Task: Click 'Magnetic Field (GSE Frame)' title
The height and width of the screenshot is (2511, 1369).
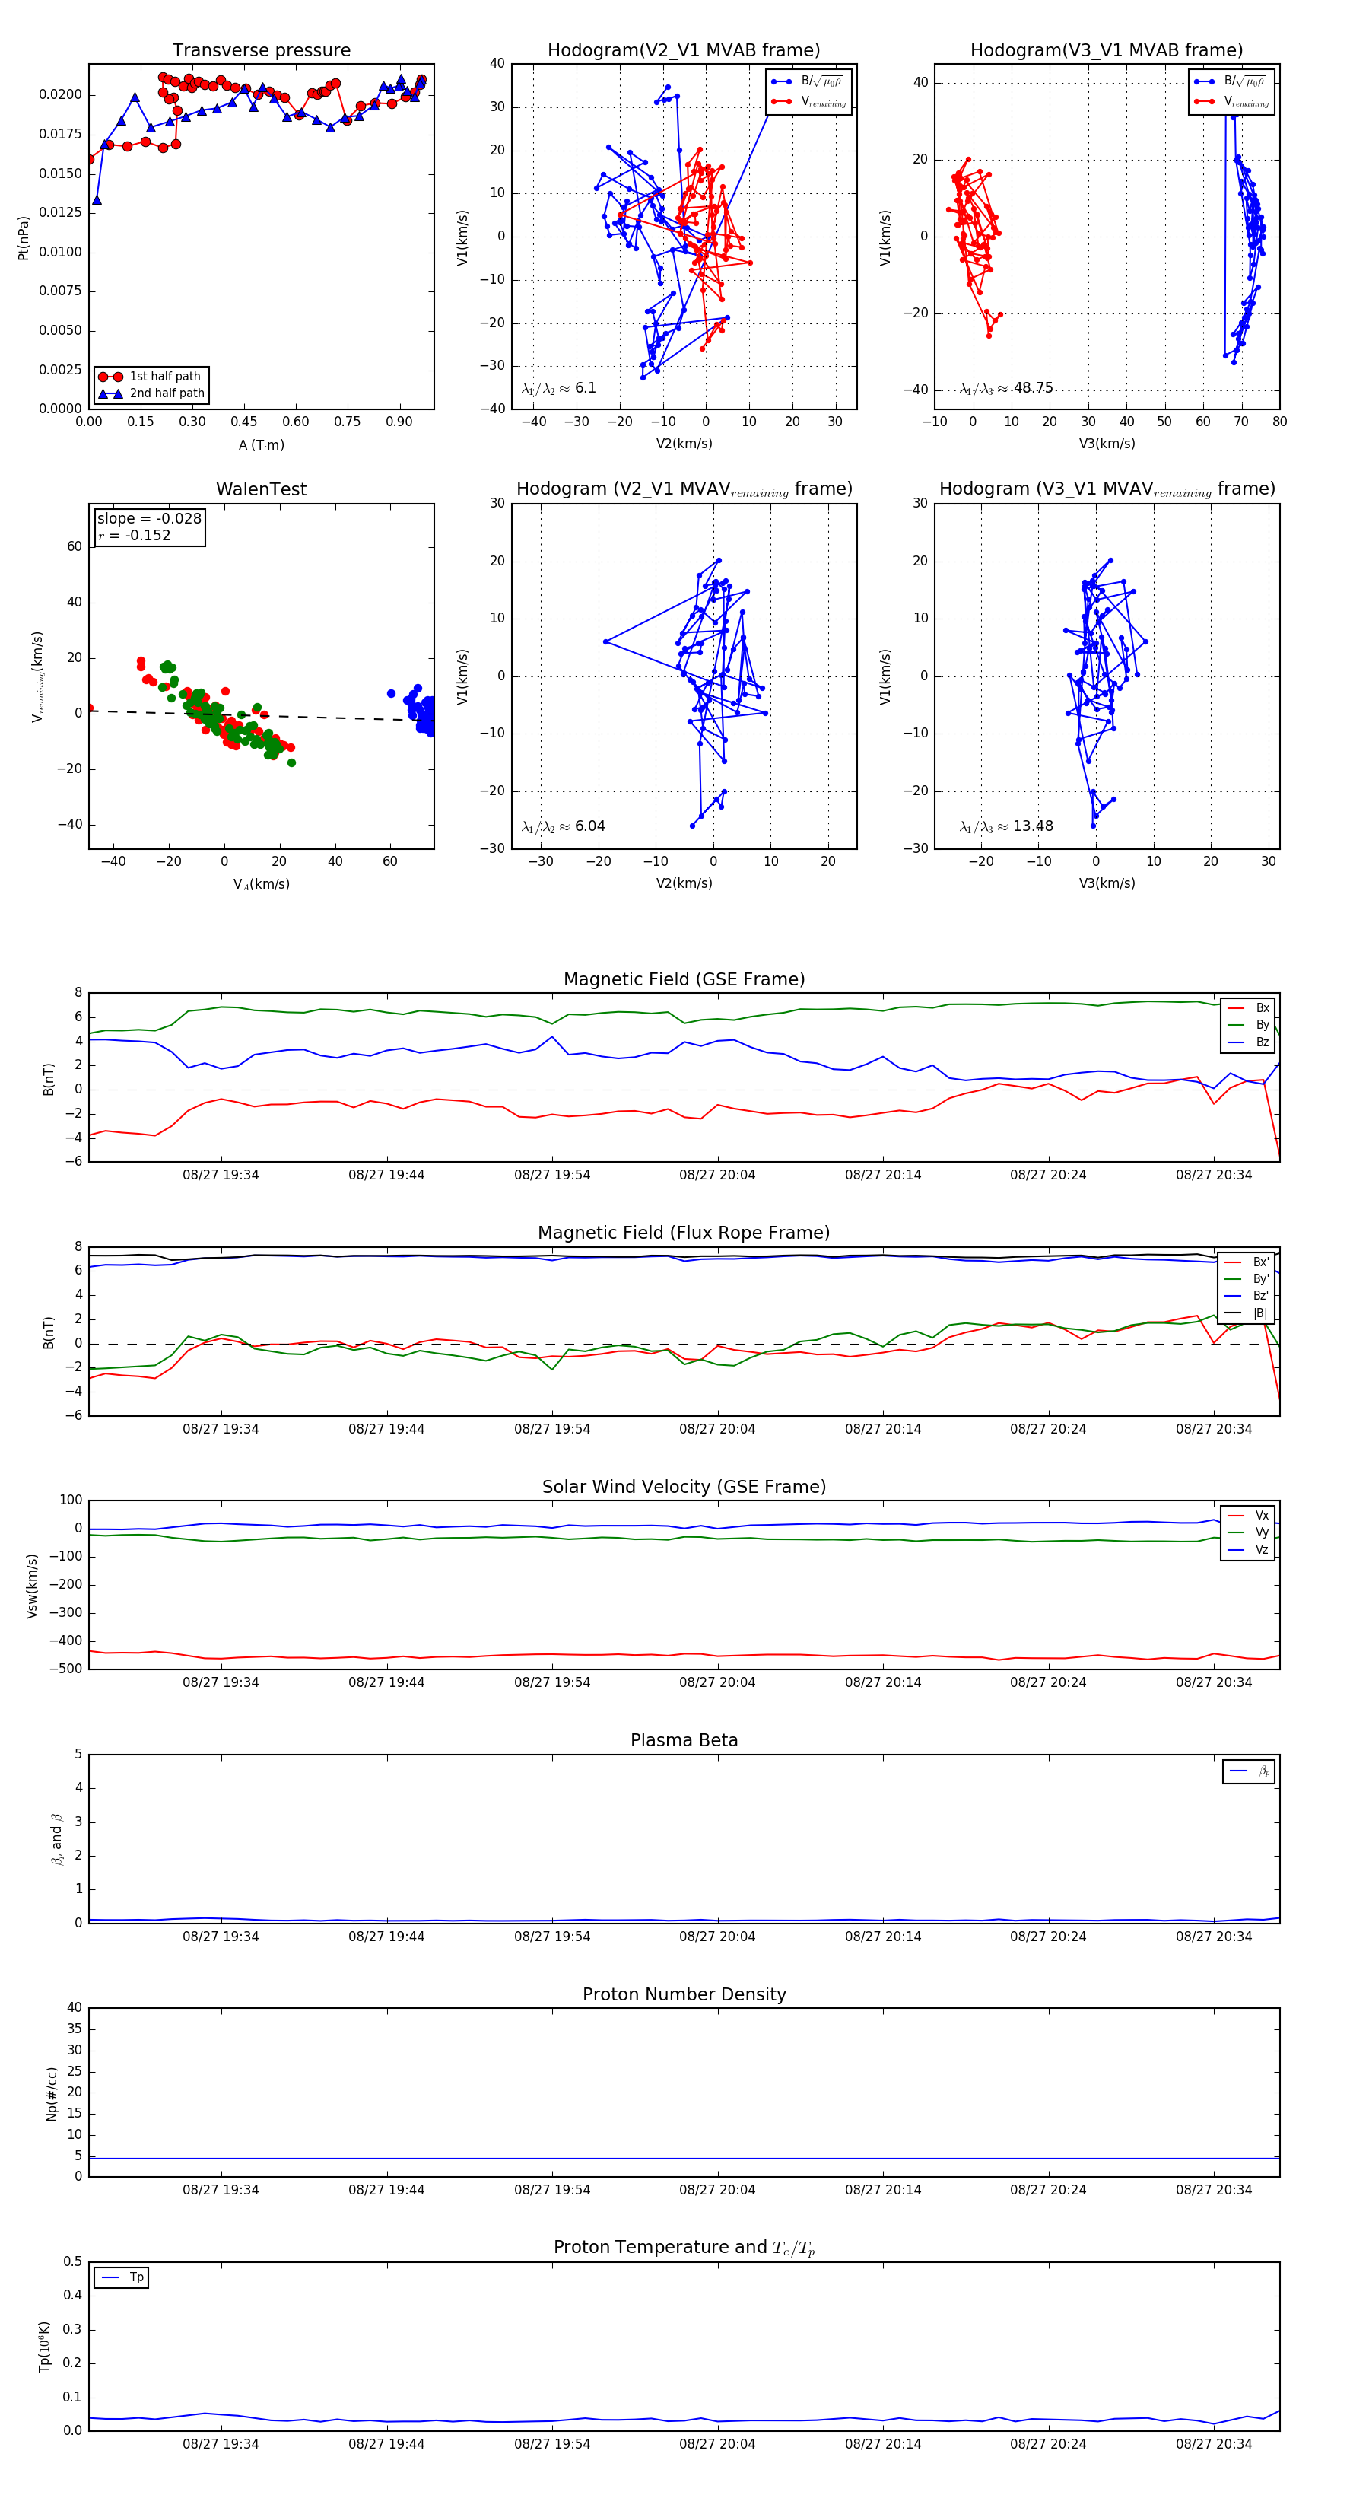Action: click(x=684, y=979)
